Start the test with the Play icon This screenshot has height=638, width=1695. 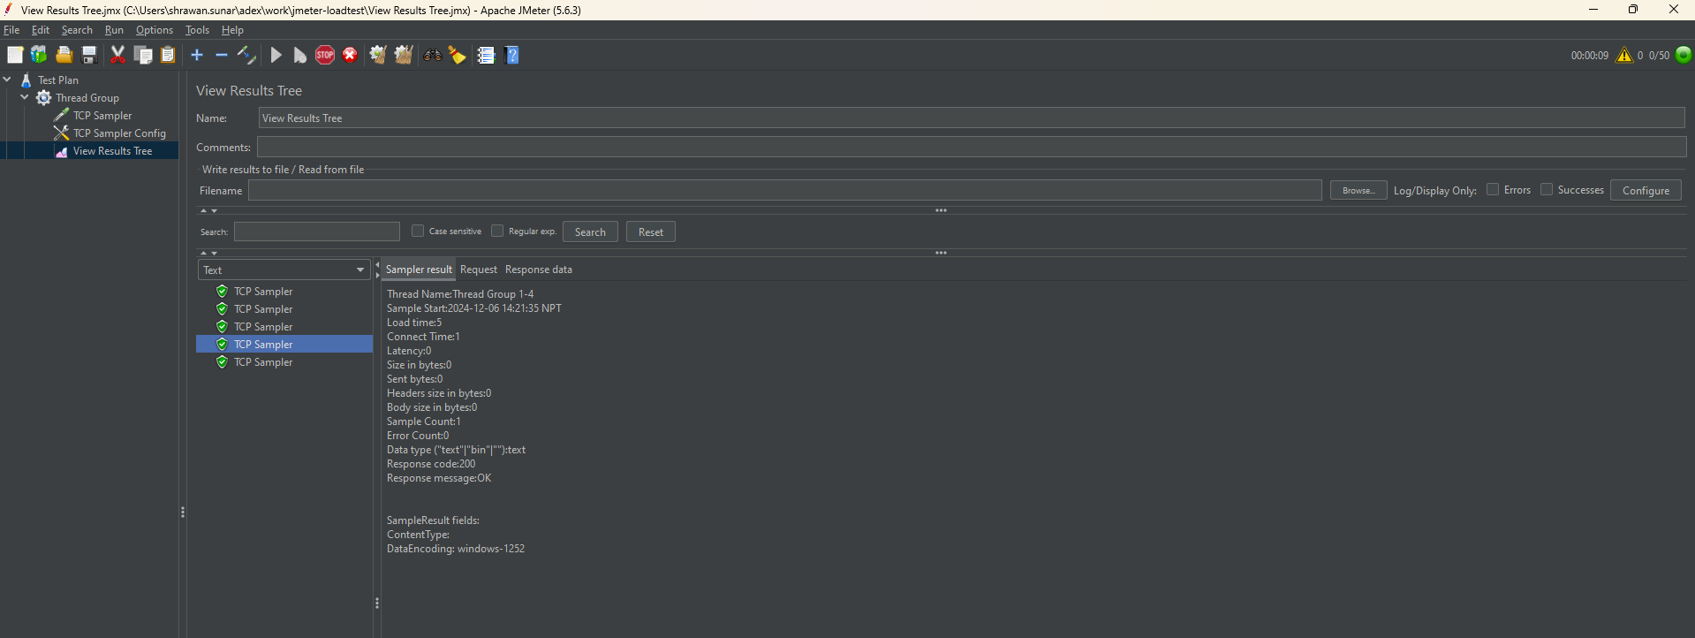point(276,55)
